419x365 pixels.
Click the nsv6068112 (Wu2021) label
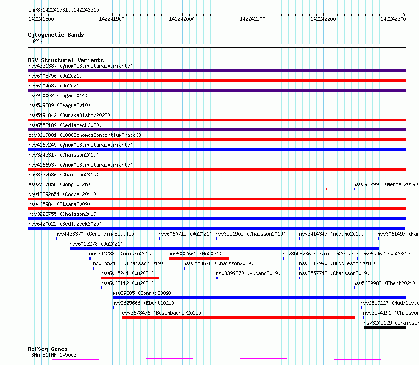click(x=127, y=283)
